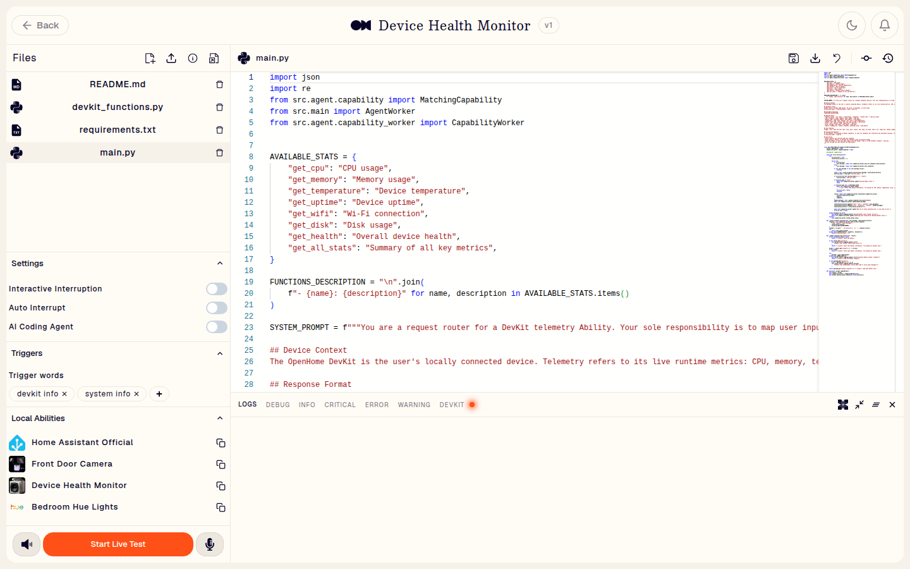Remove the 'system info' trigger word
Image resolution: width=910 pixels, height=569 pixels.
pos(136,394)
